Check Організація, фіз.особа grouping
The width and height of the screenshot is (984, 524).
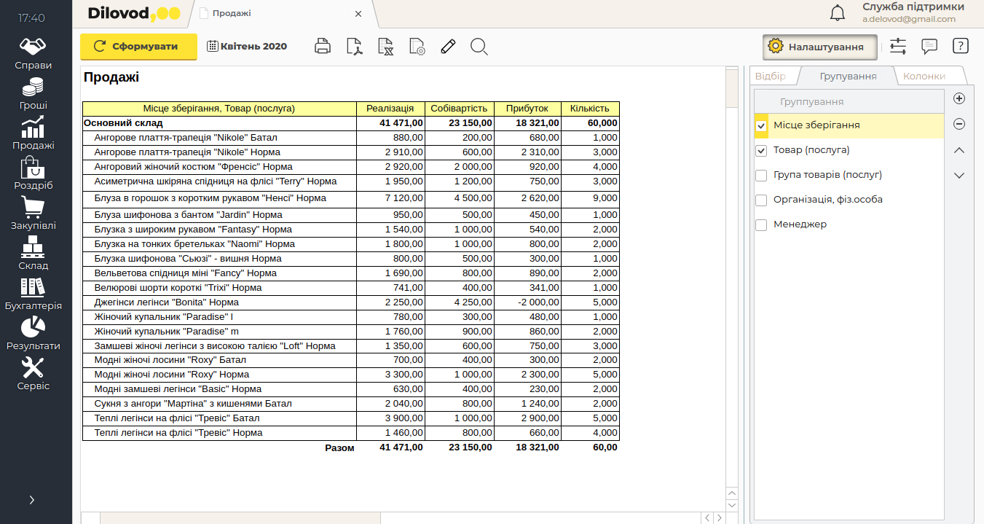pos(761,200)
